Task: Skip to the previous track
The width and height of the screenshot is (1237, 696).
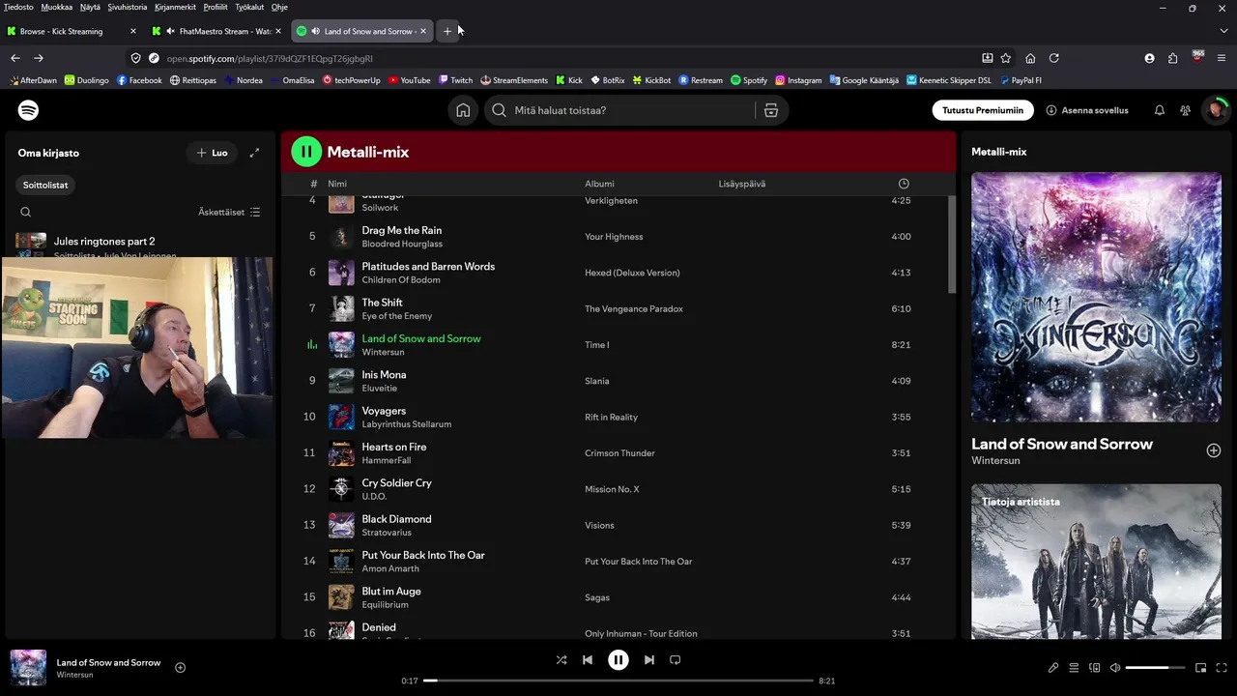Action: coord(588,660)
